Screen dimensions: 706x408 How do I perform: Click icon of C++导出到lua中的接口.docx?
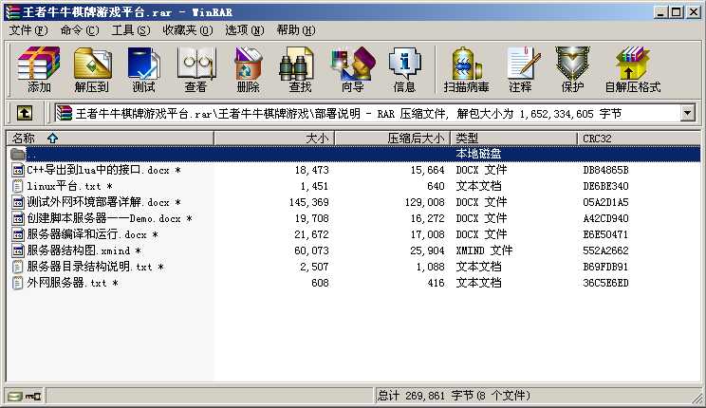[18, 170]
